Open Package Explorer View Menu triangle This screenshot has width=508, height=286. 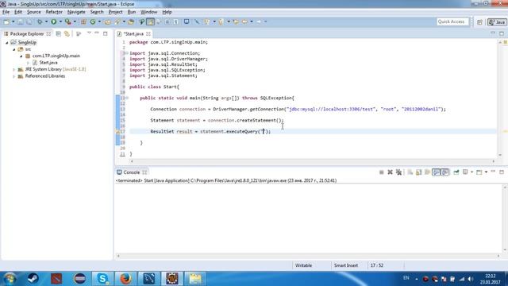[89, 33]
